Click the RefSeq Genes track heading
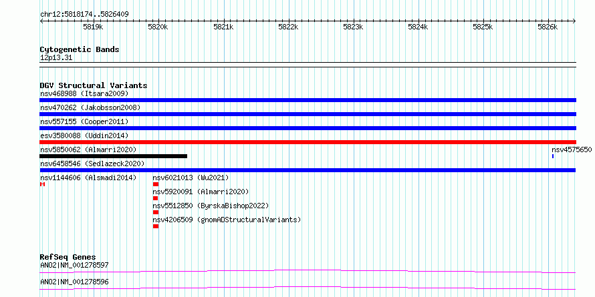 68,257
